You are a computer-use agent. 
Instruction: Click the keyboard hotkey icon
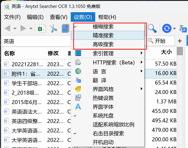click(x=78, y=98)
